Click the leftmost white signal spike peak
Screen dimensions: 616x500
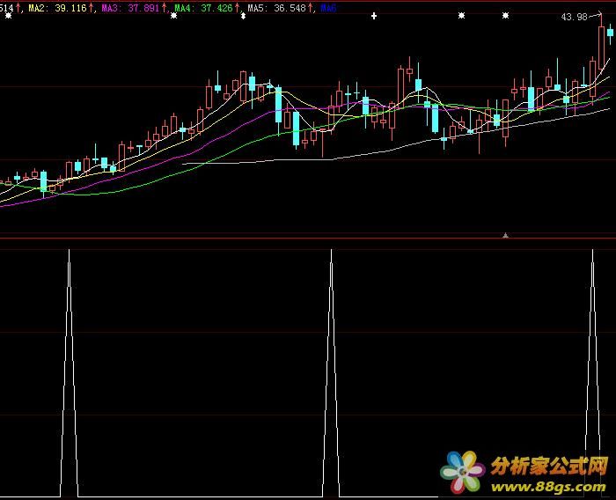coord(69,252)
